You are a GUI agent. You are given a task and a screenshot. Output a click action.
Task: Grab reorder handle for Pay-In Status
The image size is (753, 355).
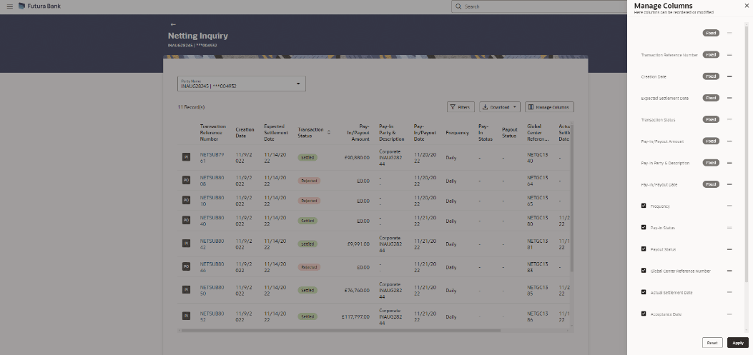point(729,227)
